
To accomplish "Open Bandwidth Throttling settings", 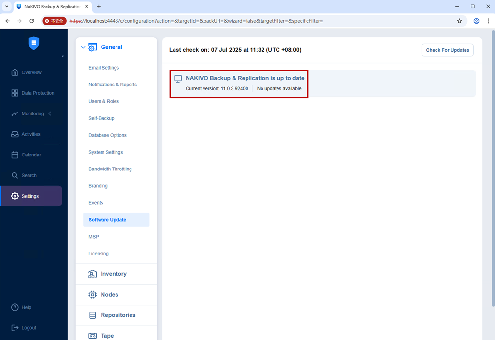I will coord(110,169).
